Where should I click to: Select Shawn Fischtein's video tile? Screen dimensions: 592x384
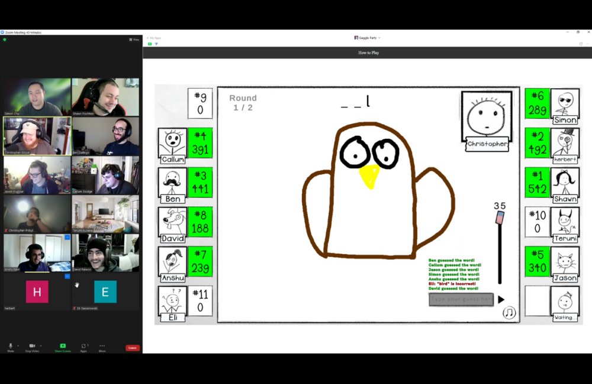[105, 97]
